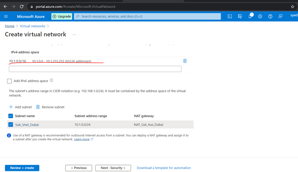This screenshot has width=298, height=172.
Task: Open the Help question mark menu
Action: coord(270,16)
